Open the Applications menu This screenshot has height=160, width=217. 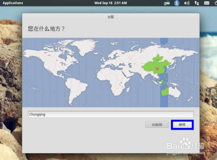13,3
